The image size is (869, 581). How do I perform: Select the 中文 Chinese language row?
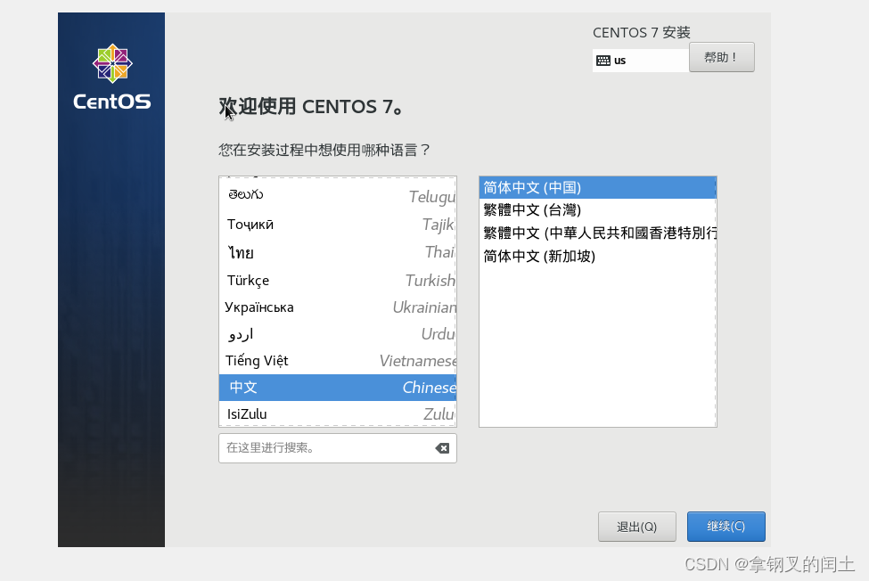click(338, 387)
